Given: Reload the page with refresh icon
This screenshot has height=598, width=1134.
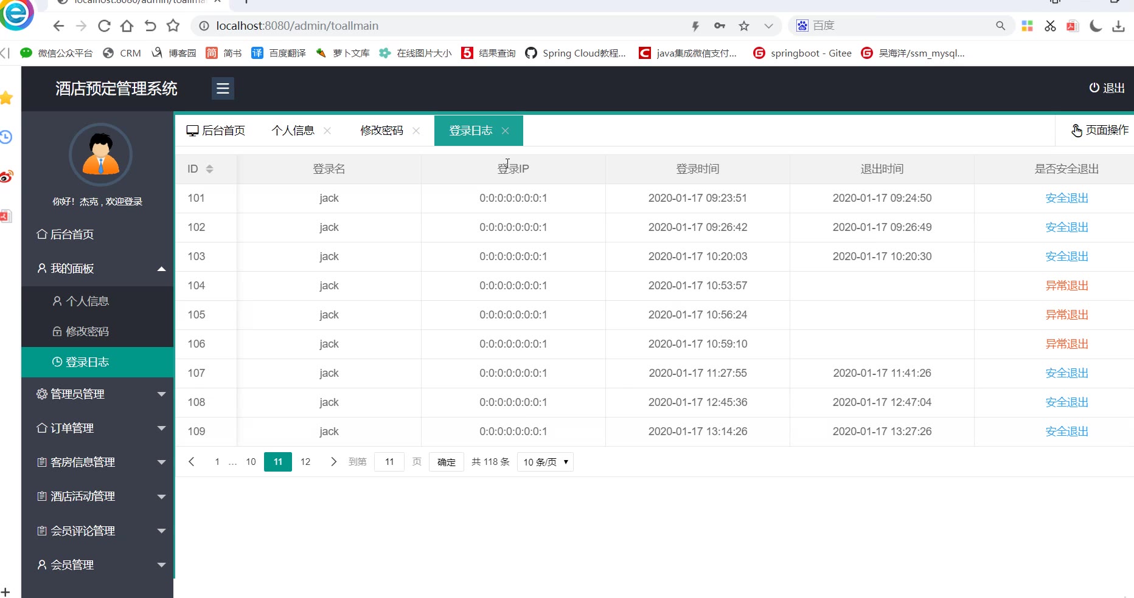Looking at the screenshot, I should point(104,26).
